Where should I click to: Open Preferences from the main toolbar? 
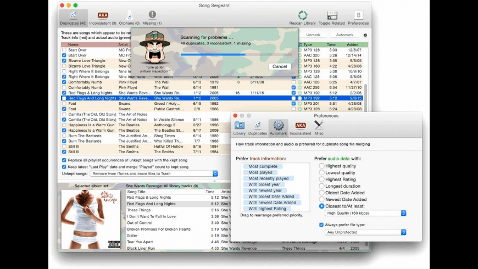358,18
